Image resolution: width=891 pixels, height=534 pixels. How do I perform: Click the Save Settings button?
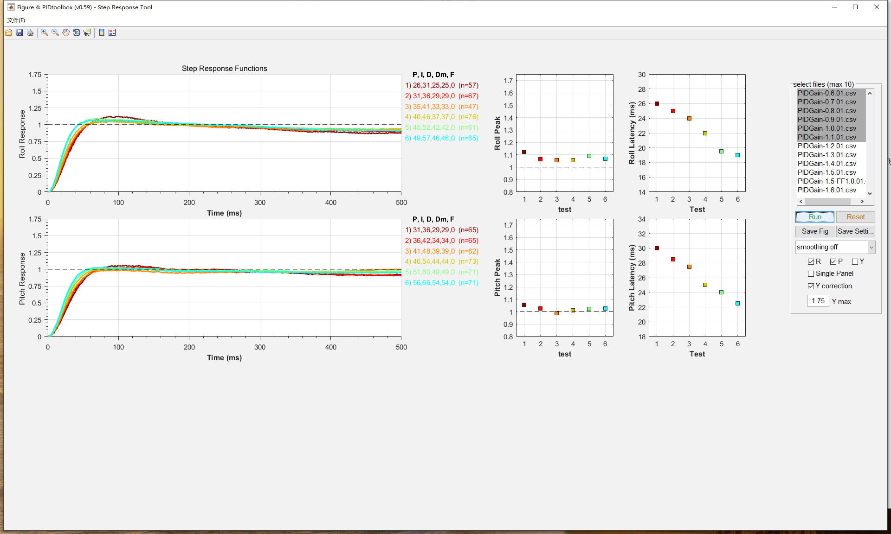pos(855,231)
